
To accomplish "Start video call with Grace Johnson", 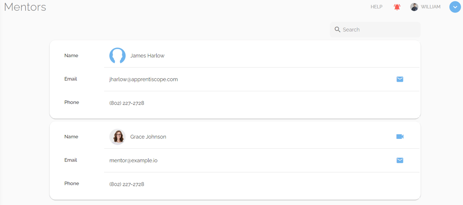I will [400, 137].
